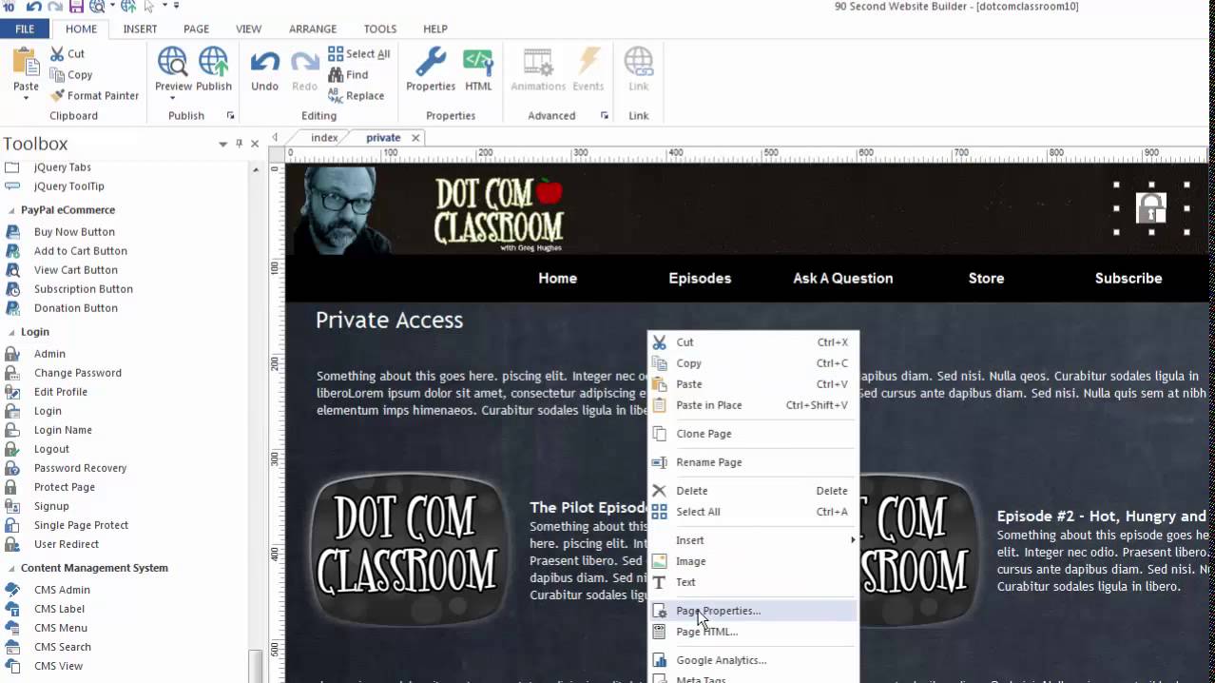Open the HTML editor icon
Screen dimensions: 1215x683
tap(478, 63)
